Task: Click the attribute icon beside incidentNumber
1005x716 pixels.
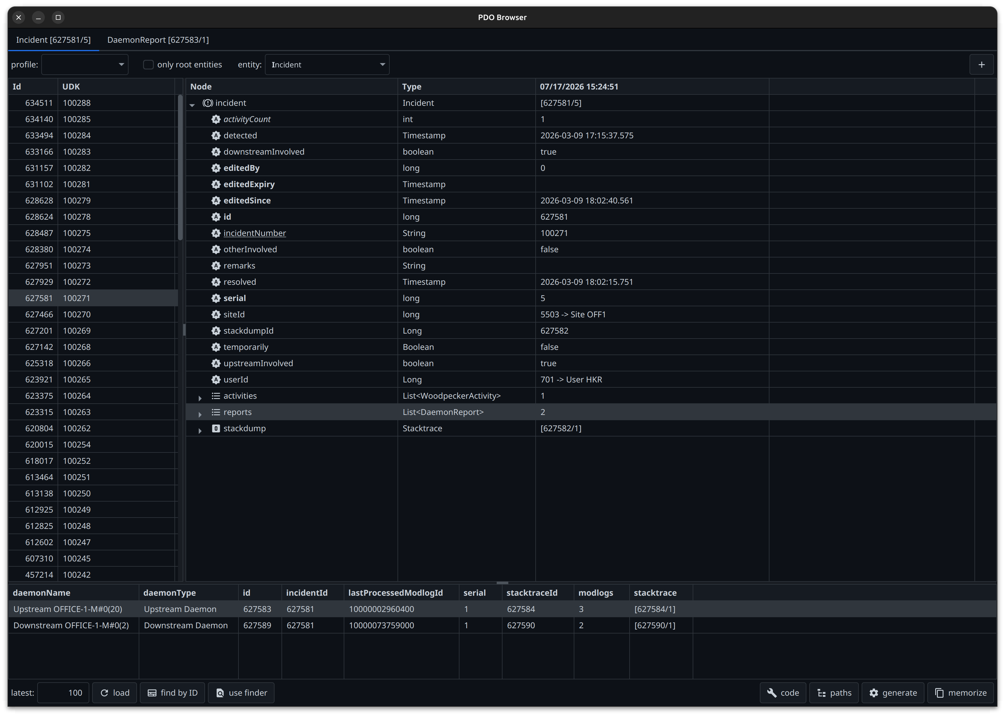Action: (x=216, y=233)
